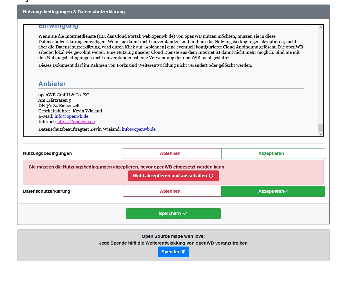Click the Anbieter heading
The height and width of the screenshot is (295, 362).
pyautogui.click(x=52, y=84)
